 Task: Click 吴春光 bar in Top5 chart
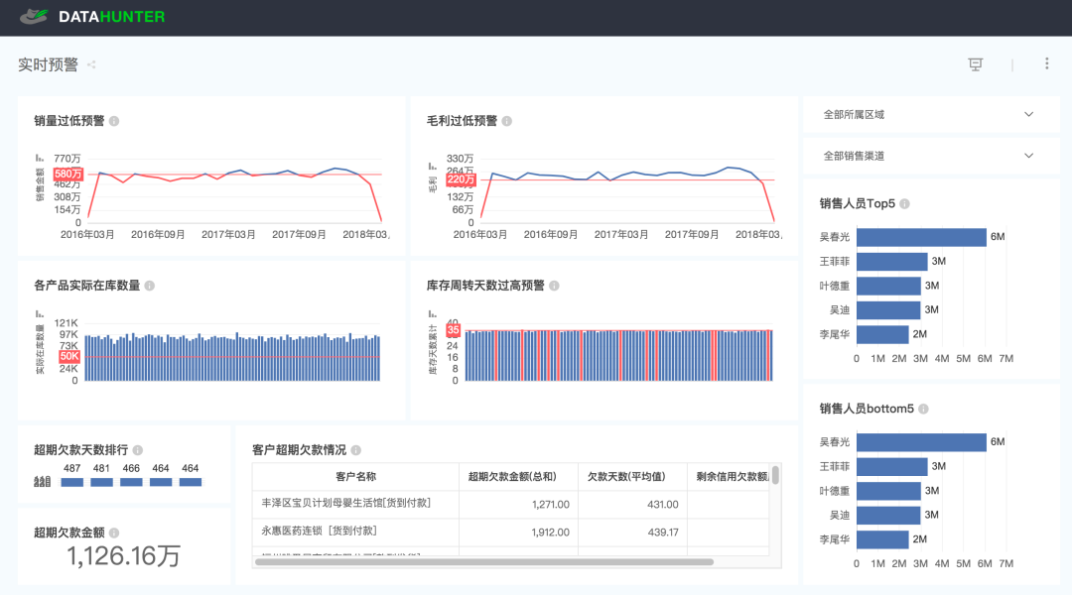(x=921, y=237)
